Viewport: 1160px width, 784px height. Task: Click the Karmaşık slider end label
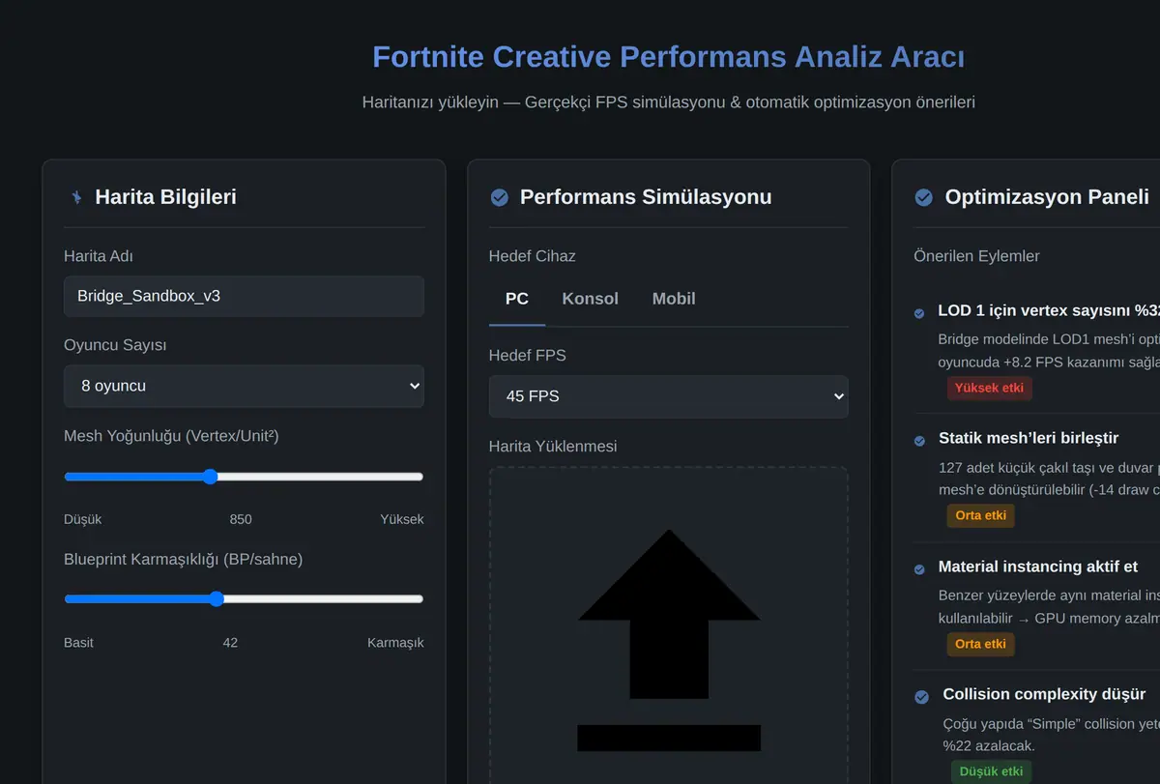point(395,643)
